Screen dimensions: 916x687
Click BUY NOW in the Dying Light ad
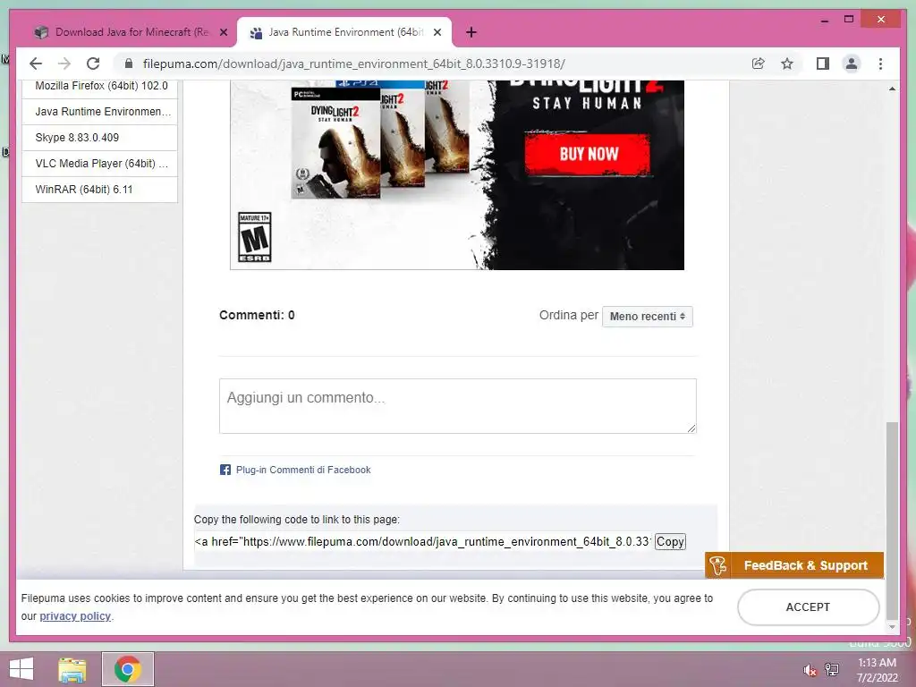tap(588, 154)
